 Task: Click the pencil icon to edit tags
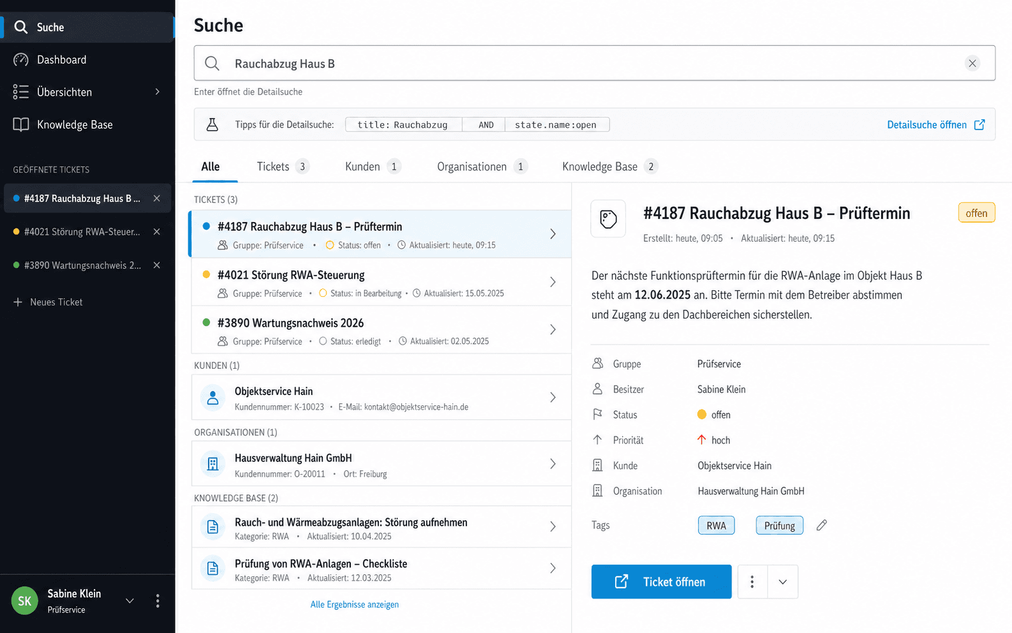(822, 525)
